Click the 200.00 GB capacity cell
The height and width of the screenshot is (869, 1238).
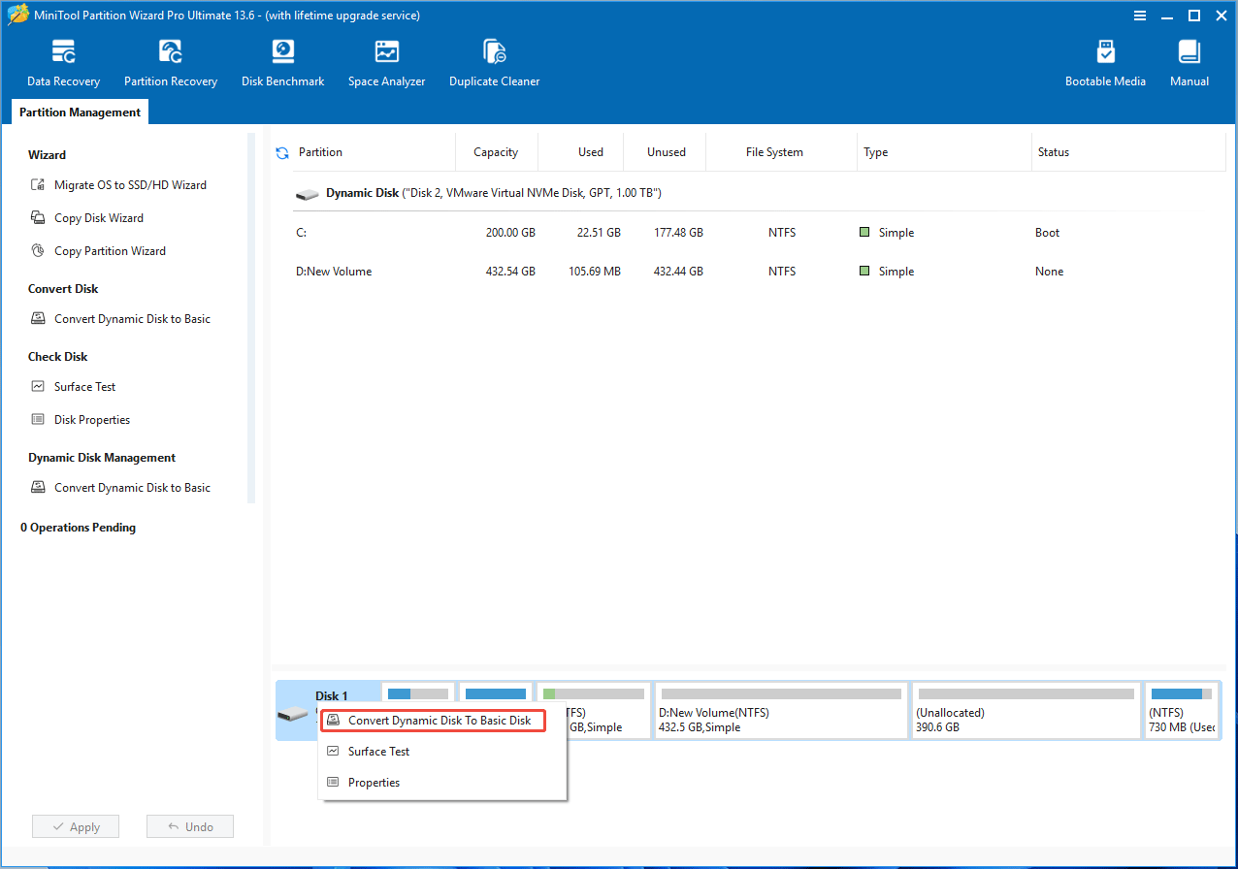[x=510, y=233]
